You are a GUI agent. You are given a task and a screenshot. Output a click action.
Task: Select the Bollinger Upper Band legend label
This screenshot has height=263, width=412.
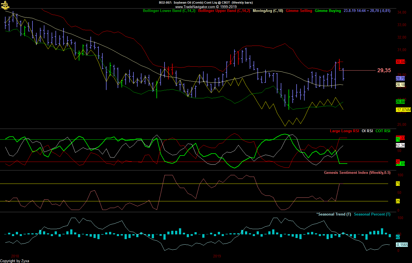(224, 11)
